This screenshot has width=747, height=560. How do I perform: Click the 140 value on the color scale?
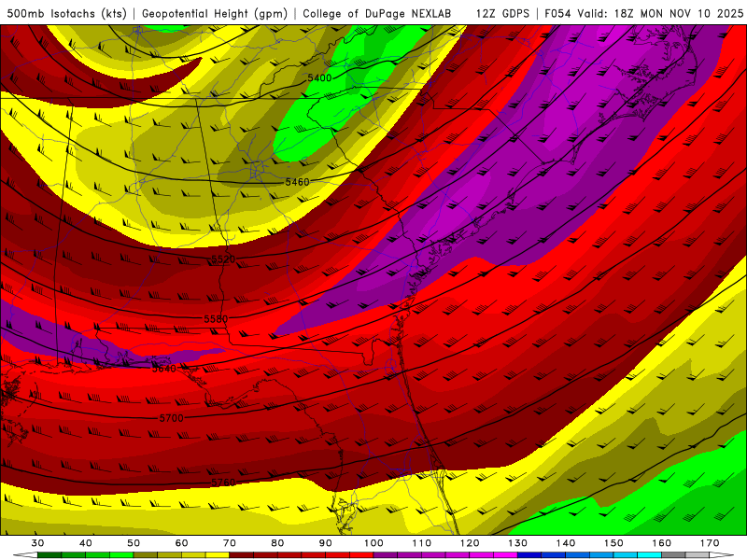tap(566, 543)
